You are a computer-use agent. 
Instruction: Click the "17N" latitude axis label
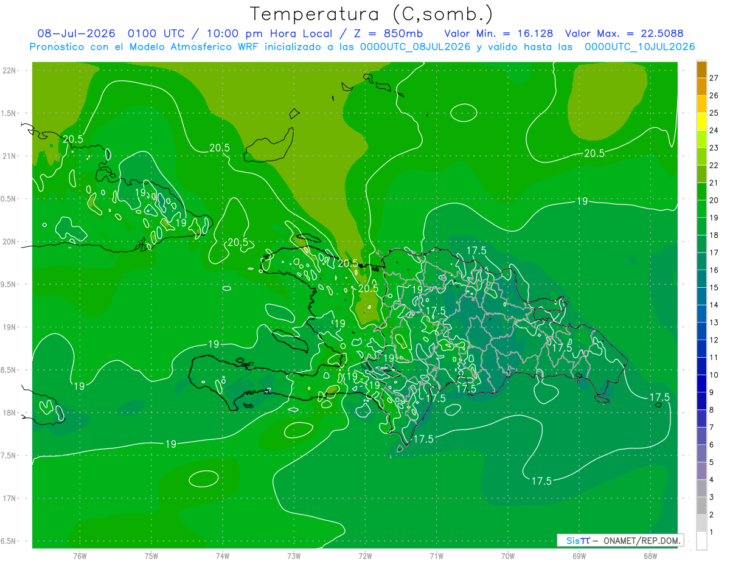point(9,498)
